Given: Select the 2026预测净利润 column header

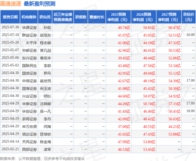Looking at the screenshot, I should [144, 17].
